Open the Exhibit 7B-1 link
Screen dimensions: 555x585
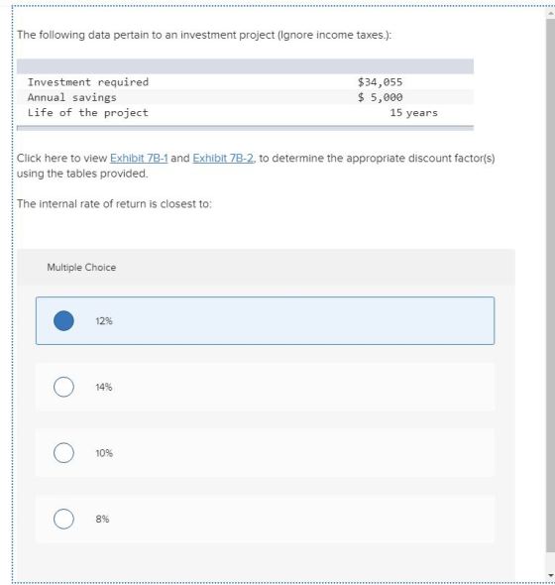point(139,159)
